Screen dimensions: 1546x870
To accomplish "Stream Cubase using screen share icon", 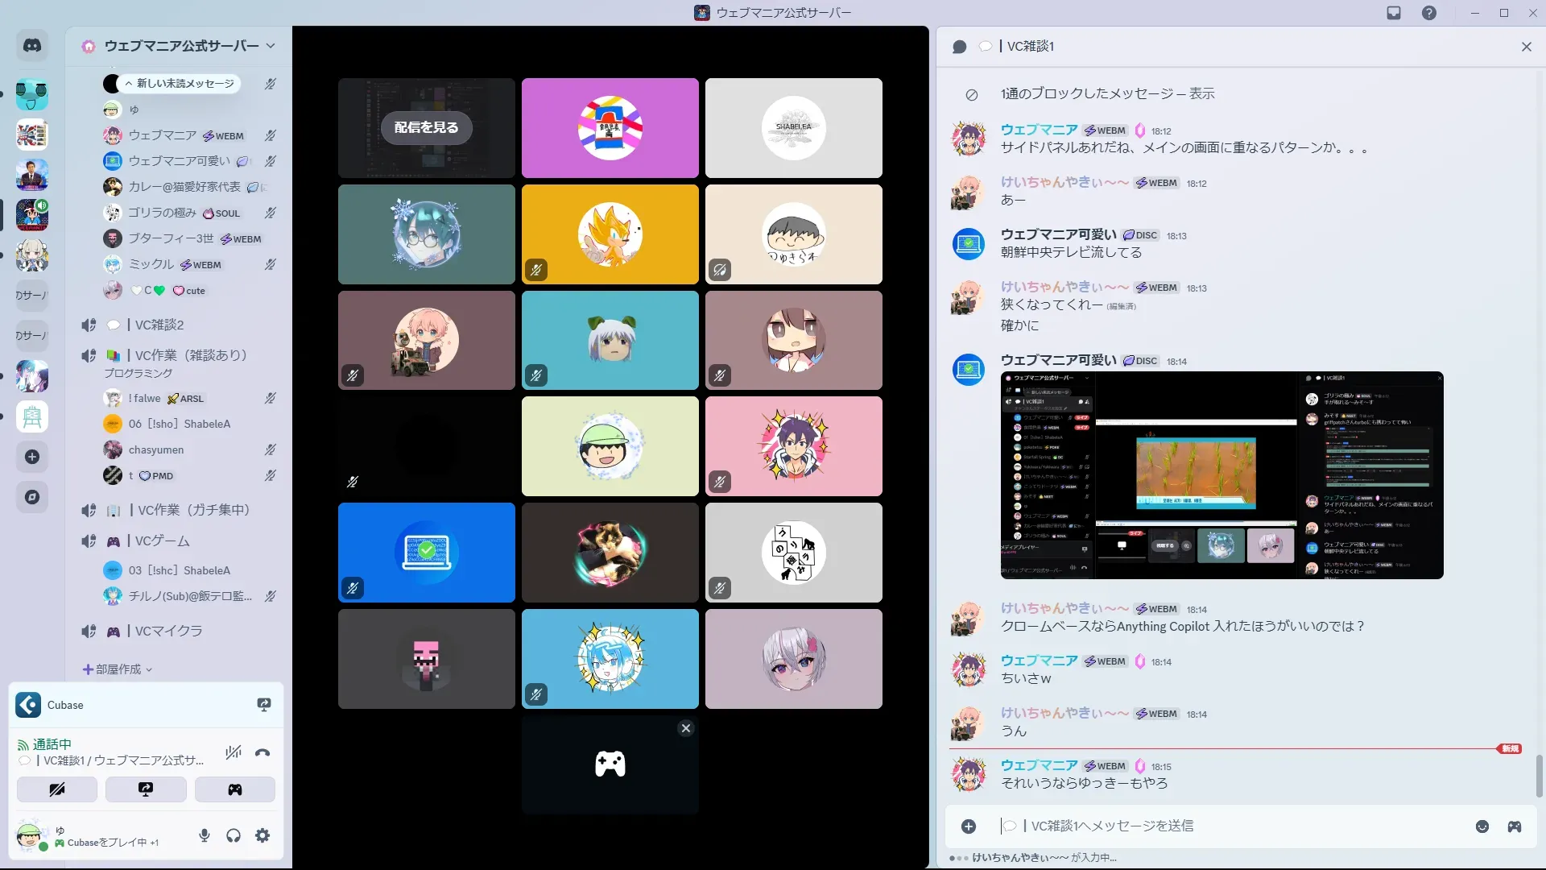I will pos(264,705).
